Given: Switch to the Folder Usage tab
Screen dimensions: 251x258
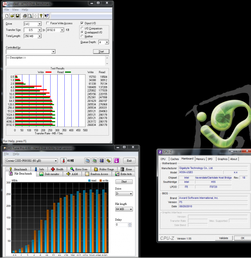Looking at the screenshot, I should point(104,169).
